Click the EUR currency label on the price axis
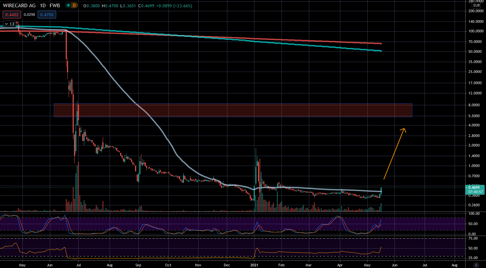The image size is (486, 268). pos(477,5)
